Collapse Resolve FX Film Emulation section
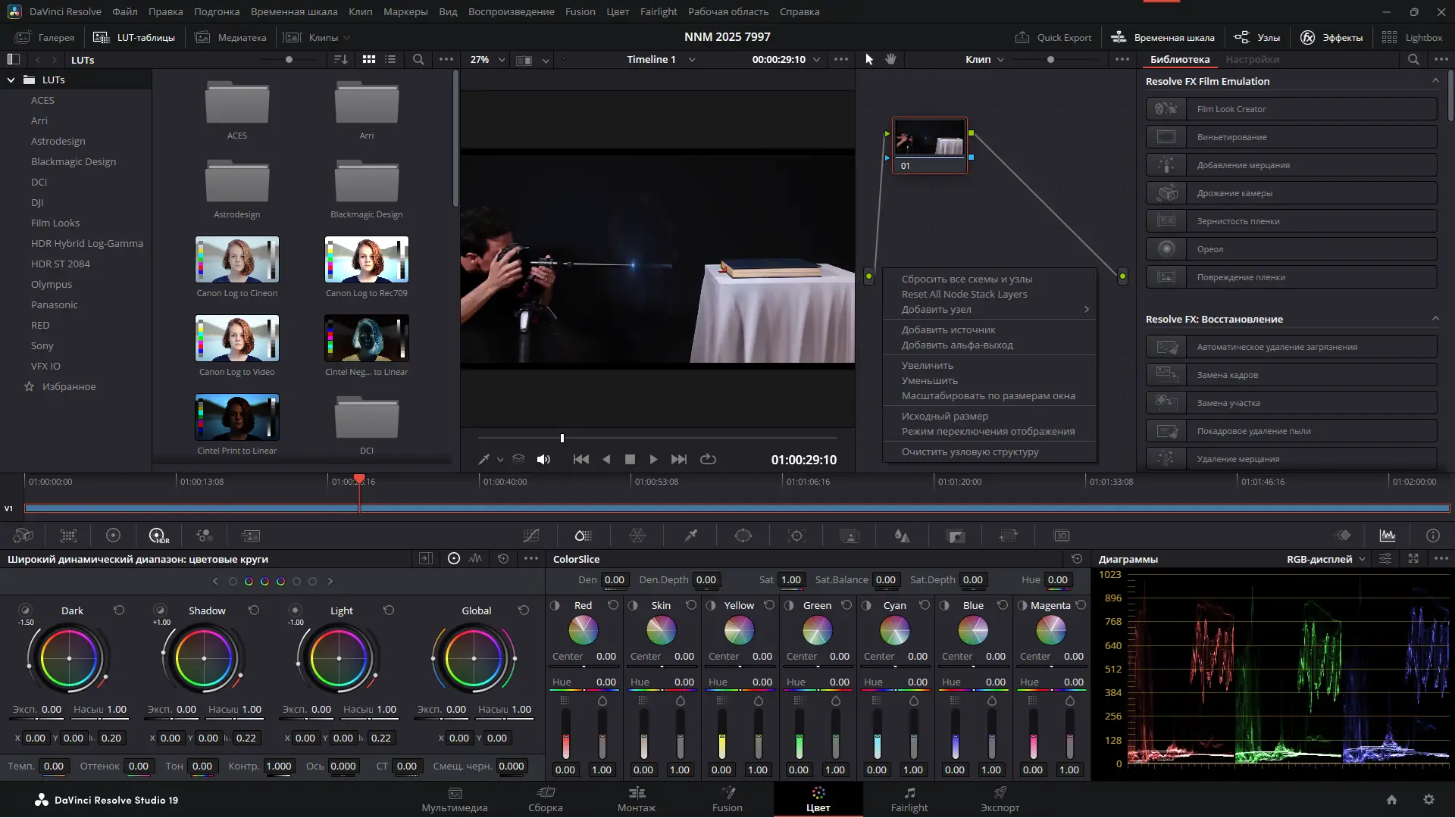 tap(1435, 81)
